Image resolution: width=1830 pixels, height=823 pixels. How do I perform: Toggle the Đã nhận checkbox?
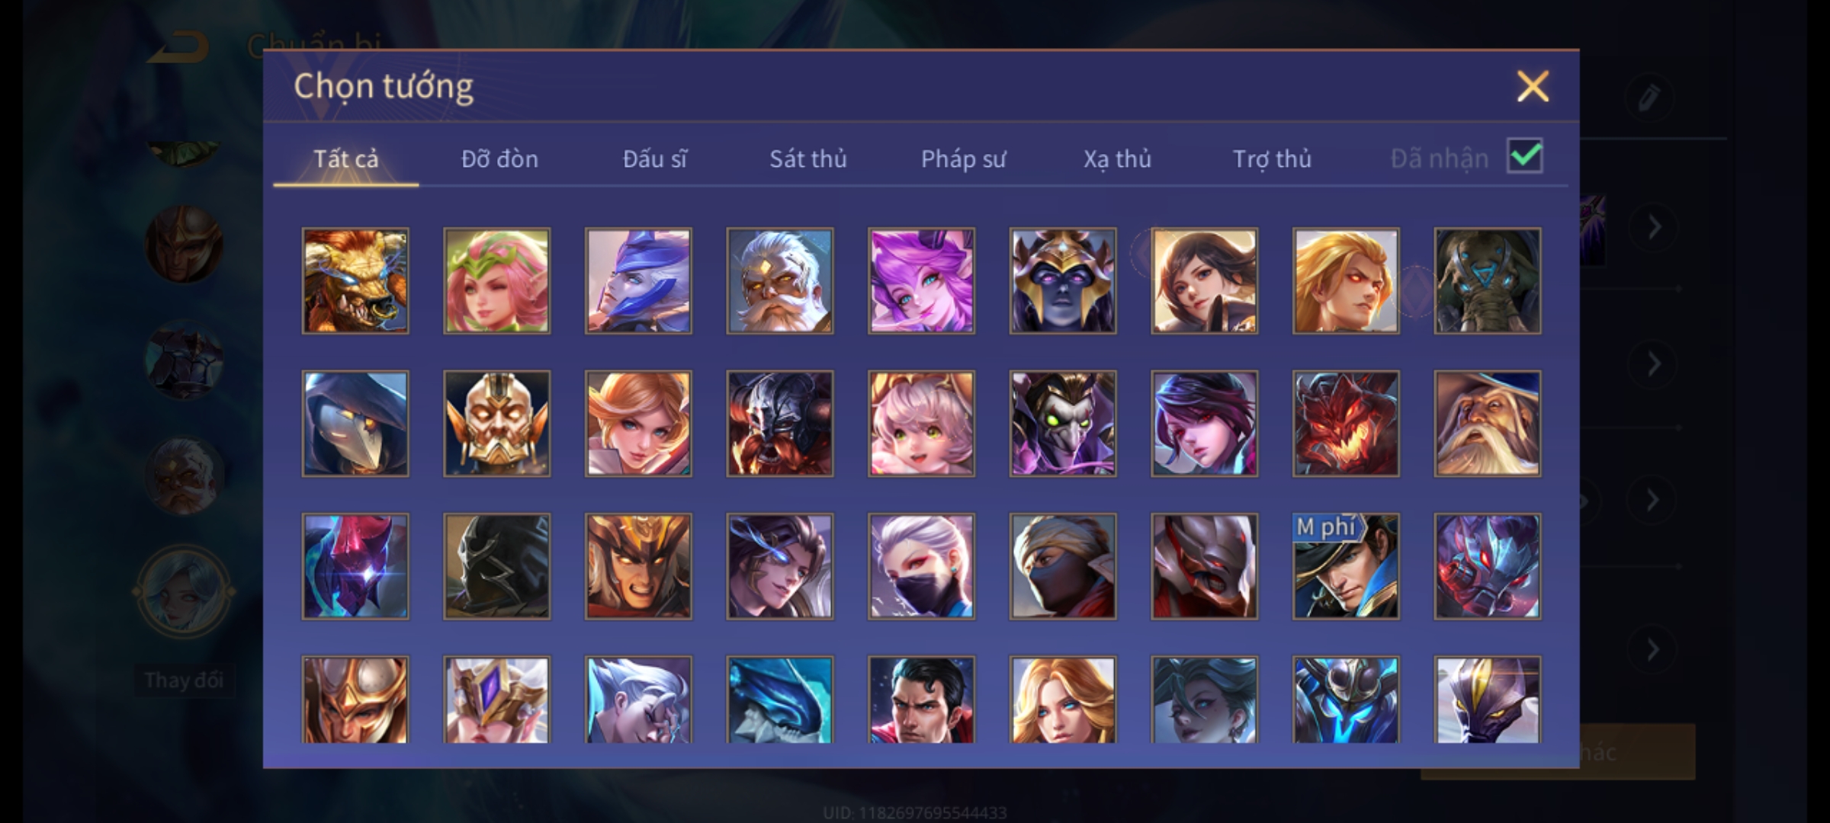tap(1525, 156)
